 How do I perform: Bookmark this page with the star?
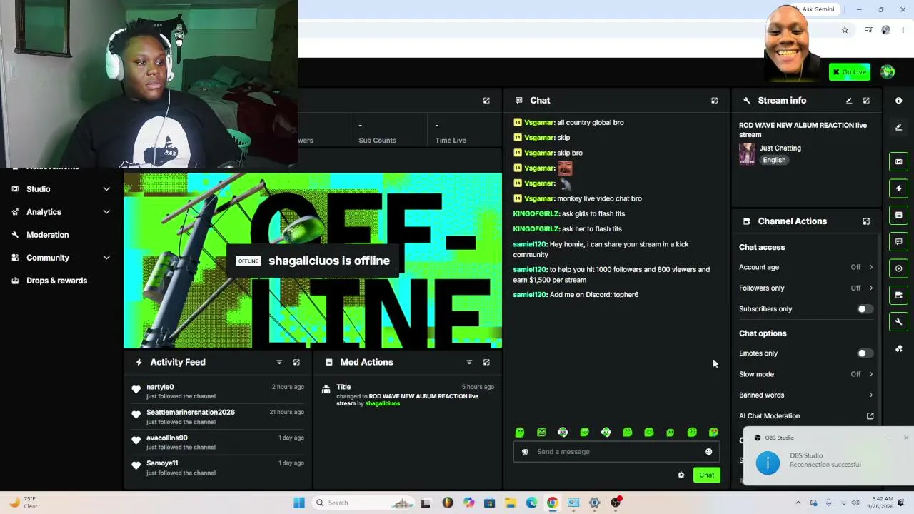pyautogui.click(x=845, y=30)
